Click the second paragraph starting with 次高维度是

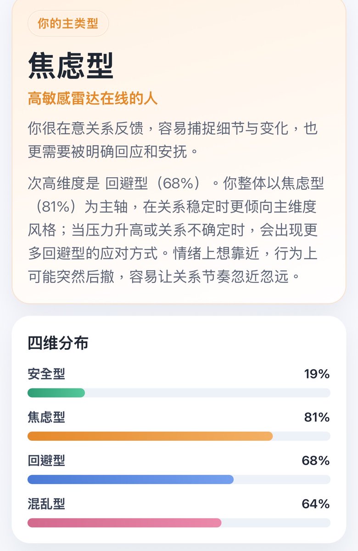pyautogui.click(x=176, y=231)
